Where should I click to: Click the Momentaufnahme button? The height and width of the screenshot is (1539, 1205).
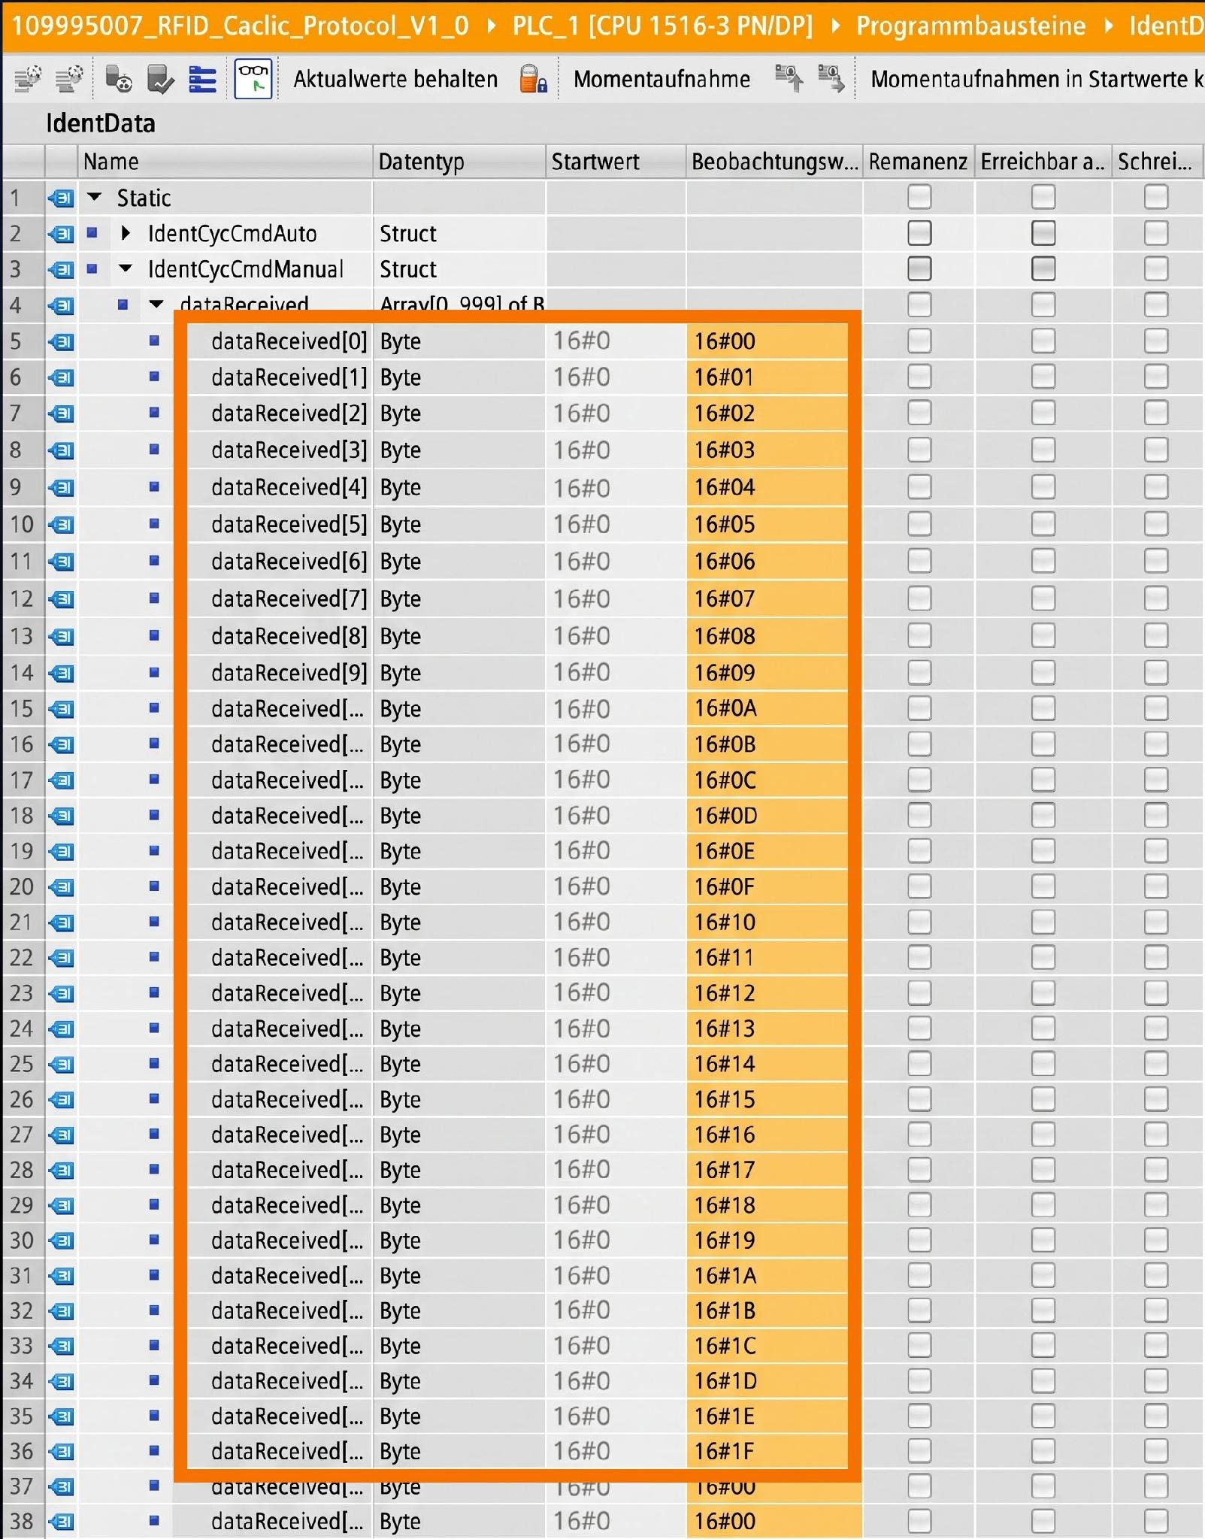coord(662,79)
